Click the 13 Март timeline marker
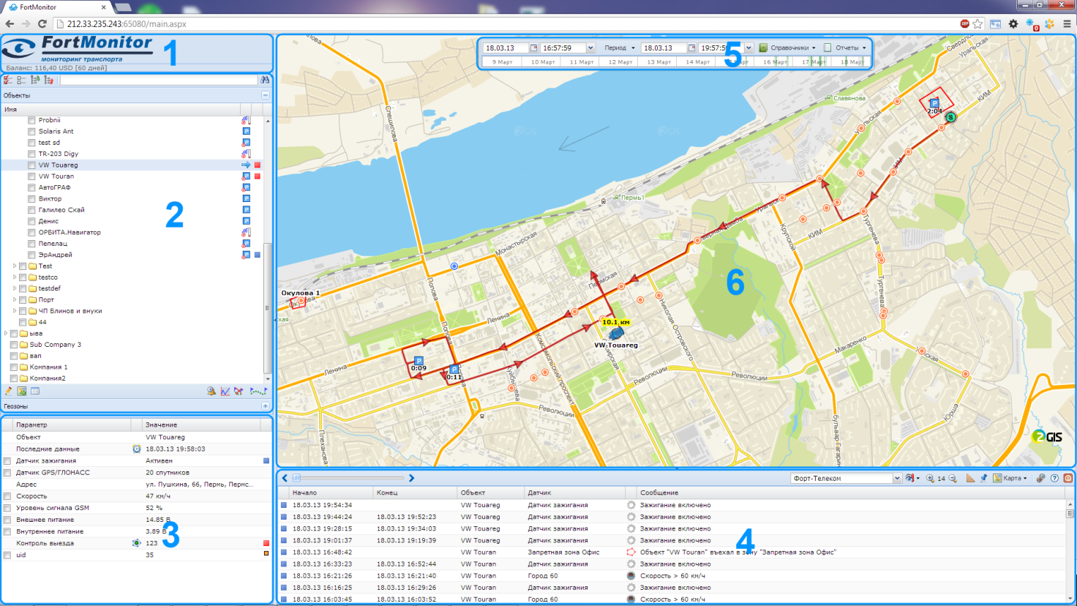 [x=658, y=62]
